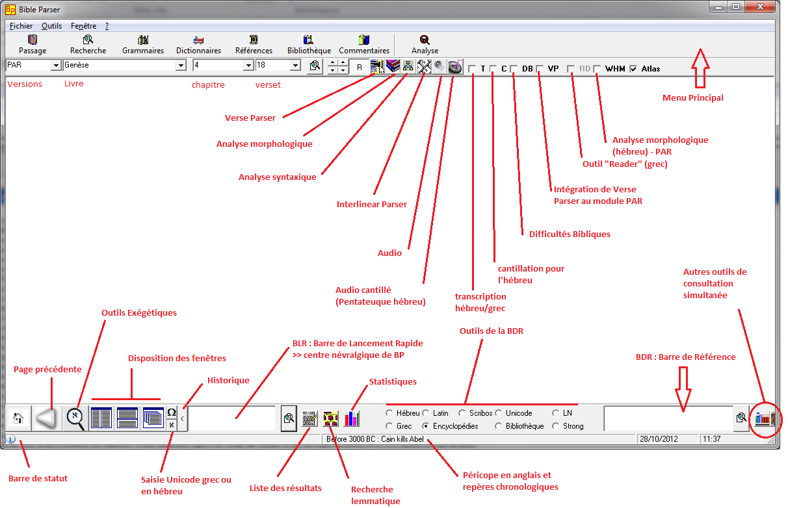Open the PAR version dropdown
Screen dimensions: 788x508
tap(56, 66)
